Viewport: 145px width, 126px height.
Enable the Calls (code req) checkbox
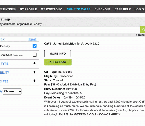(35, 55)
